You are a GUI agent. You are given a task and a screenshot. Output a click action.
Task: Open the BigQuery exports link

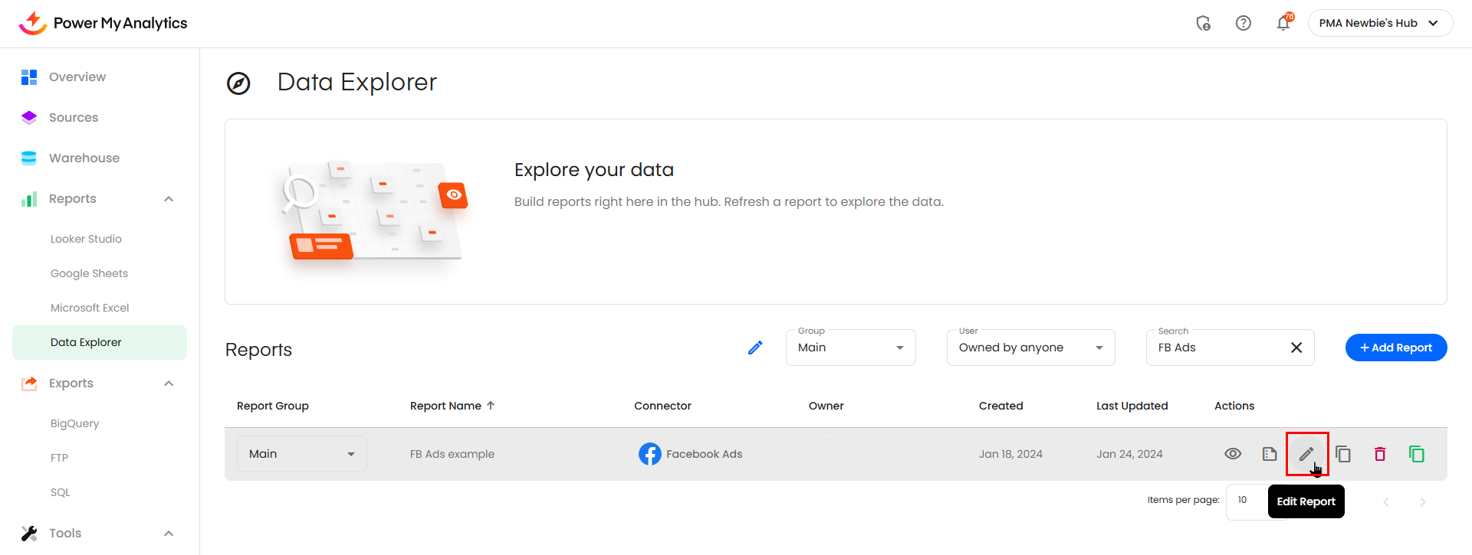tap(74, 423)
